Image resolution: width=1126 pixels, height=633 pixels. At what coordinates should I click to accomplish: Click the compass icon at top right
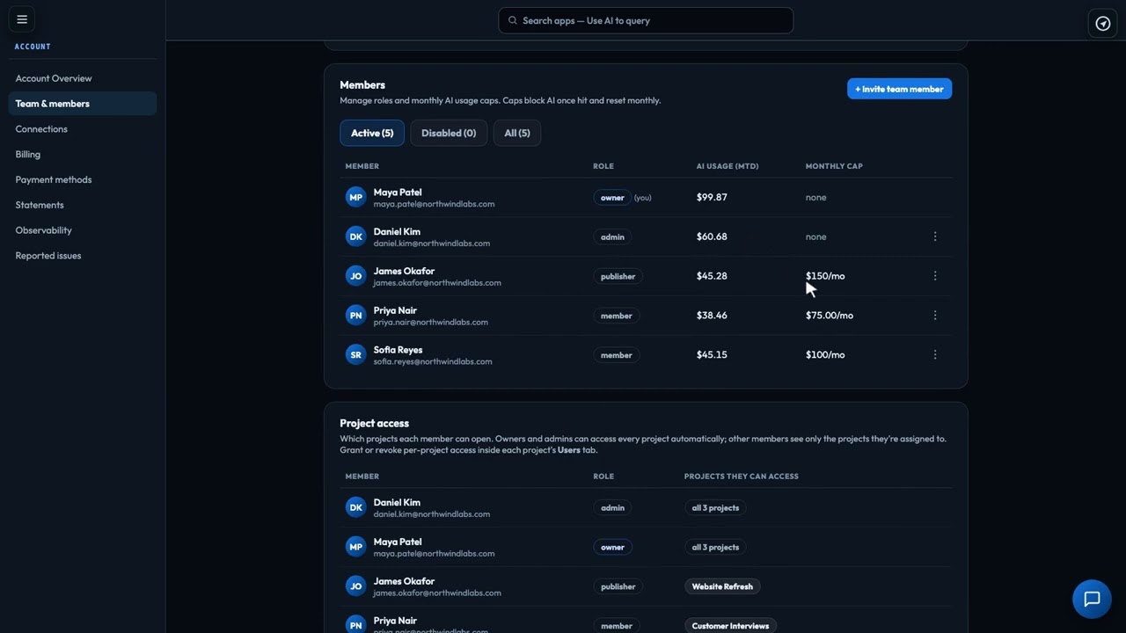[1103, 24]
